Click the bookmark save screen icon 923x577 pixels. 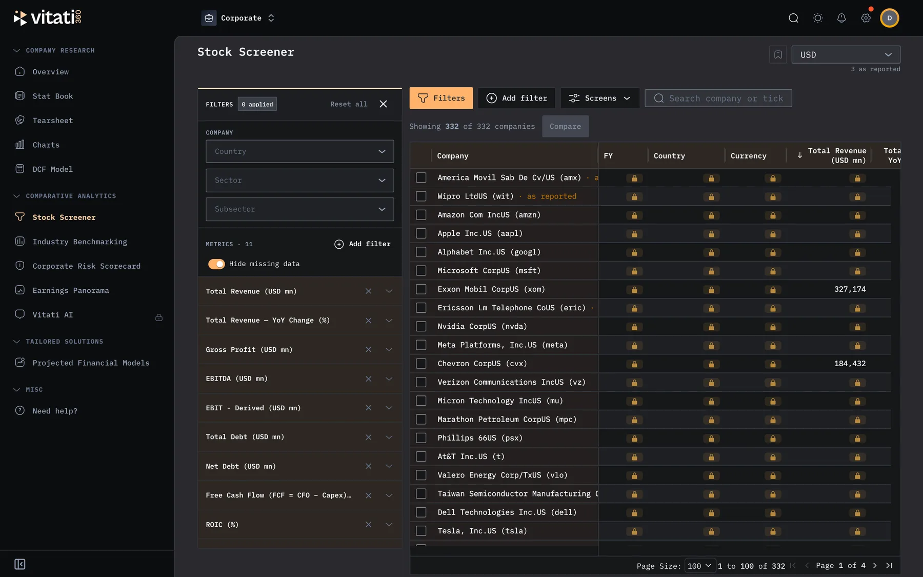tap(778, 54)
